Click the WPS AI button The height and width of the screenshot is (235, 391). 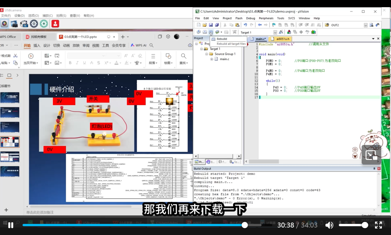pos(139,45)
